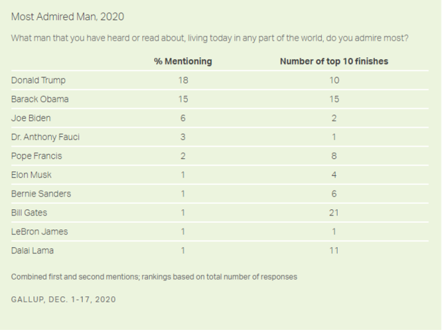This screenshot has width=442, height=330.
Task: Click the Dalai Lama name cell
Action: click(x=32, y=250)
